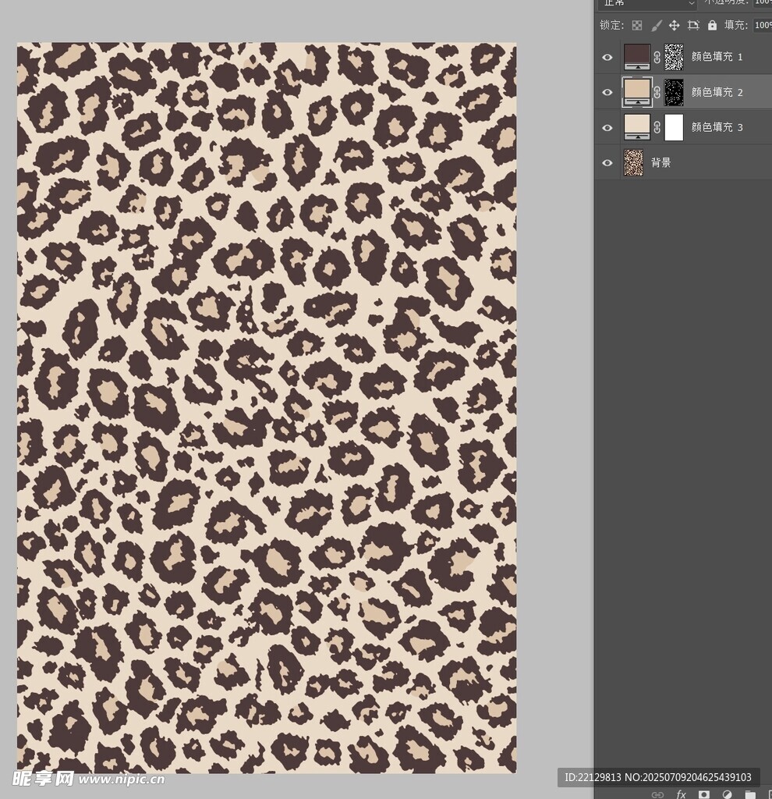The image size is (772, 799).
Task: Click the fx layer style icon
Action: click(681, 794)
